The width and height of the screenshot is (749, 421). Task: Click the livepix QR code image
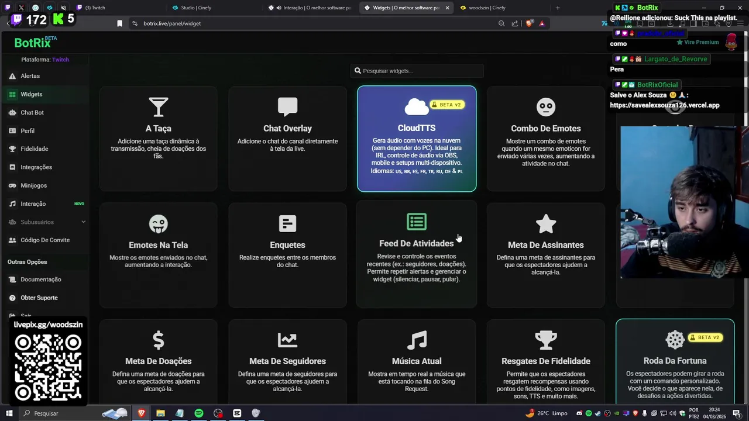coord(48,367)
